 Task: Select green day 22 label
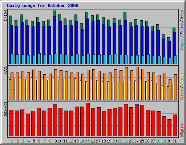(125, 141)
